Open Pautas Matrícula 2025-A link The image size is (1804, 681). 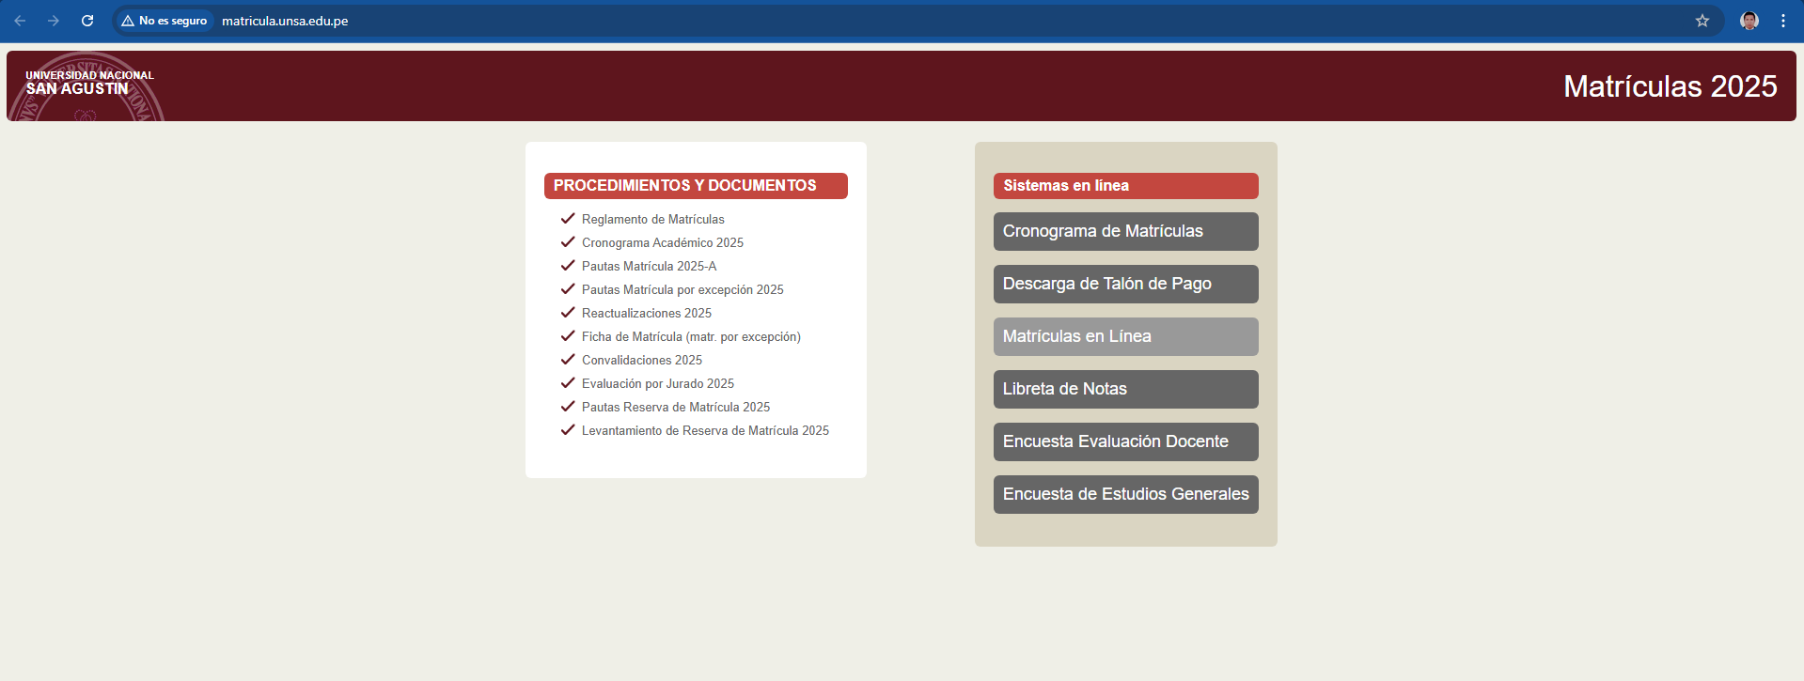pyautogui.click(x=649, y=267)
